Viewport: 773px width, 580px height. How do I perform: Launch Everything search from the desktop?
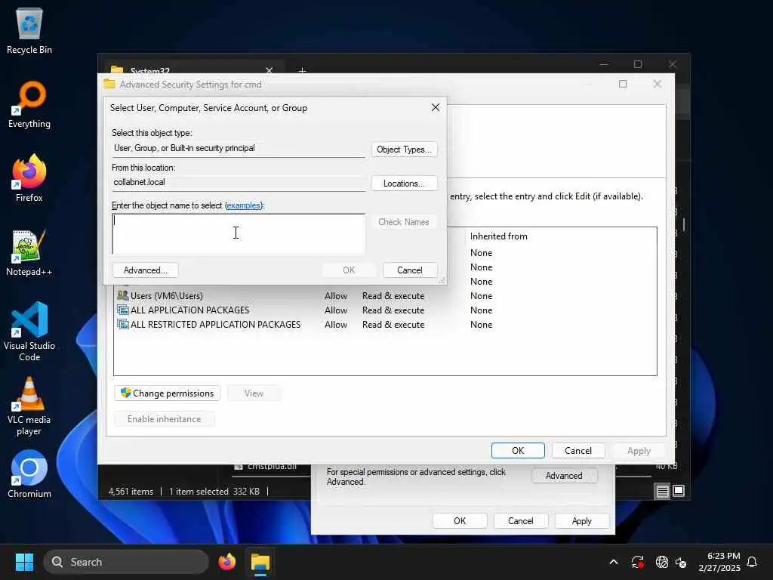29,104
